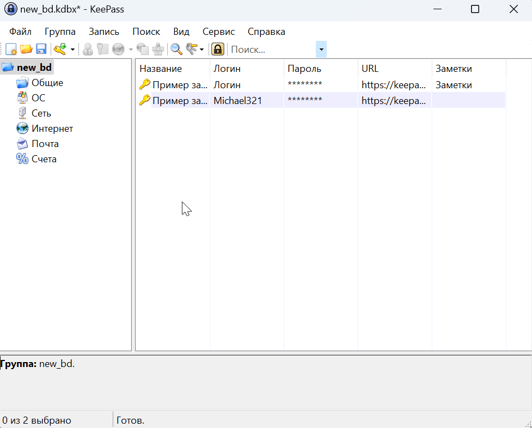
Task: Lock workspace with the padlock icon
Action: [218, 49]
